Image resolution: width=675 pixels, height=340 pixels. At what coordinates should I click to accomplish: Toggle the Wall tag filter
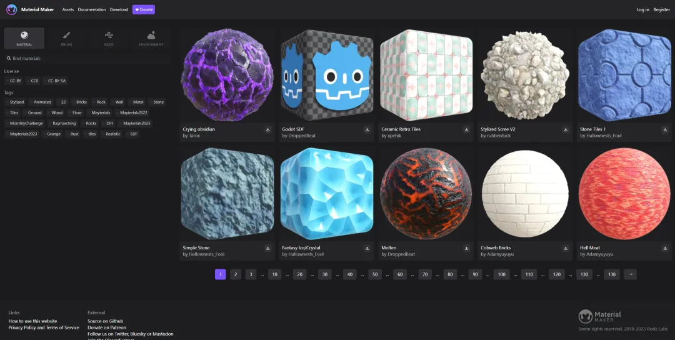point(118,102)
